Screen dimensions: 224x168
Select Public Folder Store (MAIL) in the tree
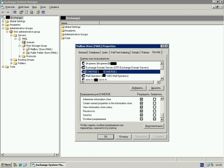tap(44, 53)
